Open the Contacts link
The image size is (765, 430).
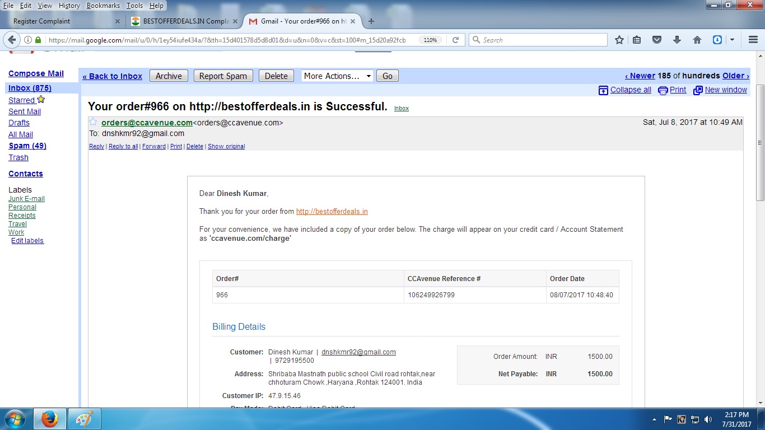(26, 174)
